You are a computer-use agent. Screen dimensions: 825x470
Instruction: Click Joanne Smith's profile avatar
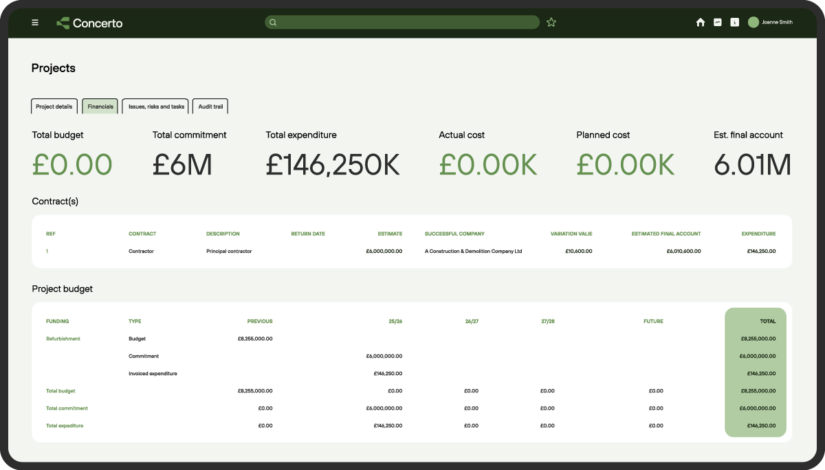[753, 22]
